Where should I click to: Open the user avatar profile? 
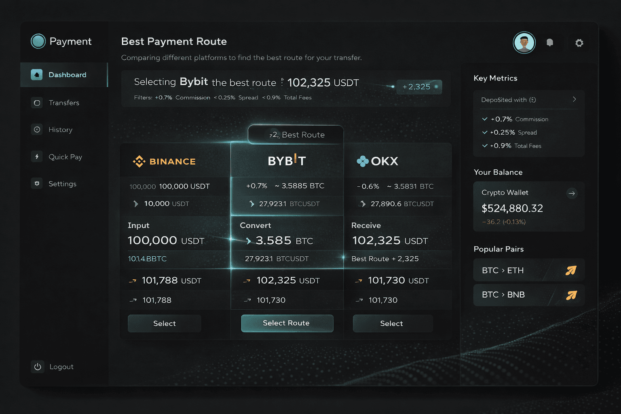tap(524, 42)
